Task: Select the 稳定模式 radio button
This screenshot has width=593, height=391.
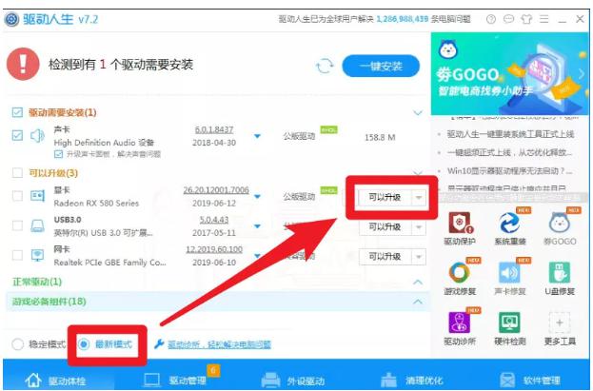Action: (17, 344)
